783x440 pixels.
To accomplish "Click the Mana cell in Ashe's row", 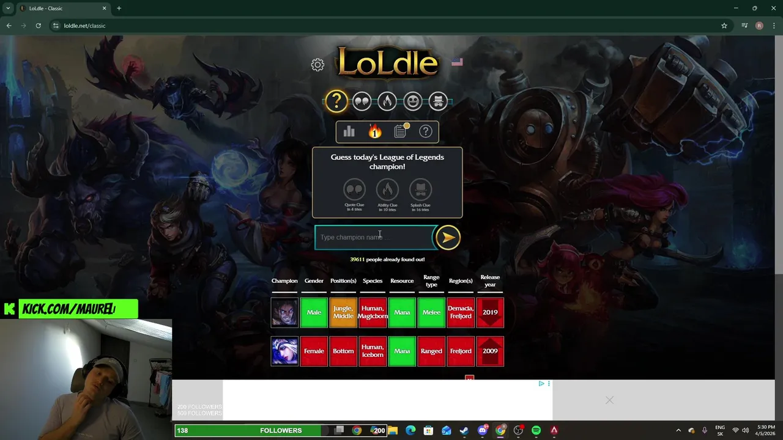I will pyautogui.click(x=402, y=351).
